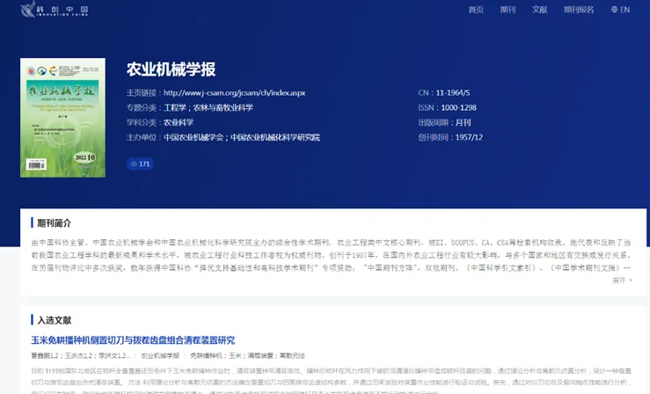Viewport: 650px width, 394px height.
Task: Switch language to EN
Action: (x=624, y=10)
